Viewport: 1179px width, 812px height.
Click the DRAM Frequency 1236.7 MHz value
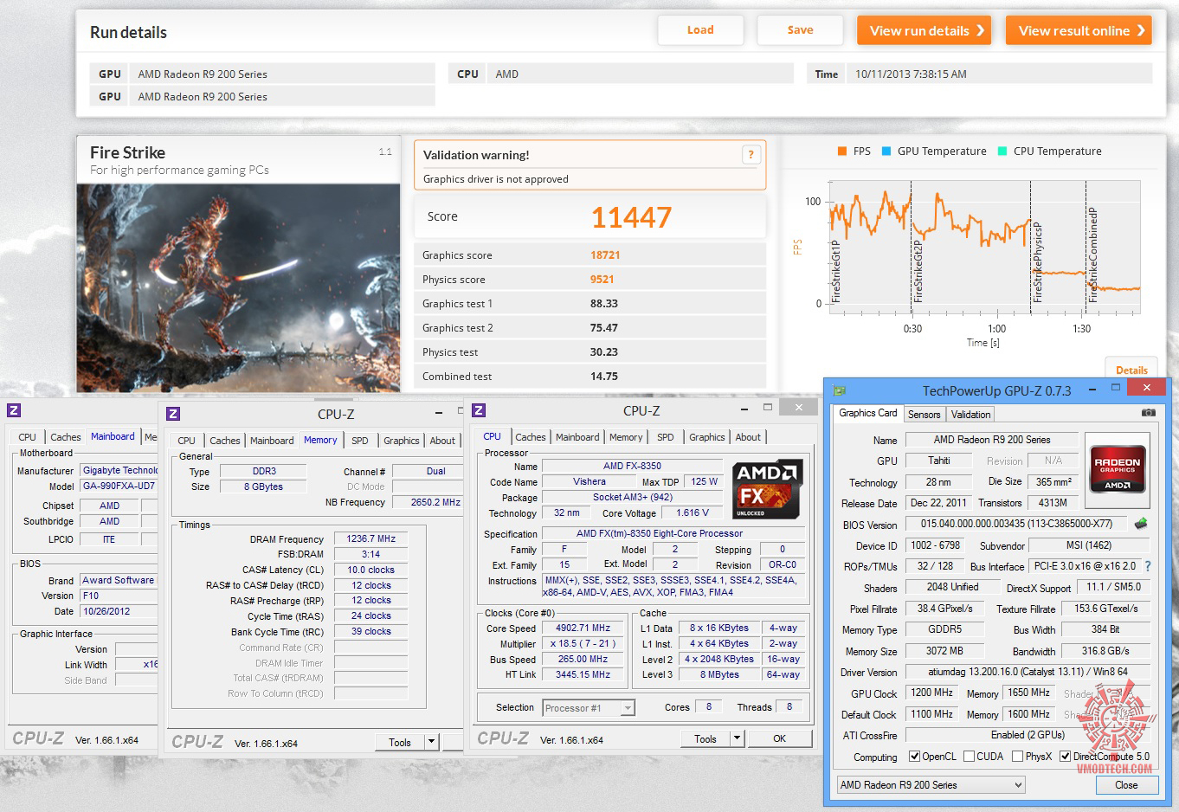[x=370, y=538]
